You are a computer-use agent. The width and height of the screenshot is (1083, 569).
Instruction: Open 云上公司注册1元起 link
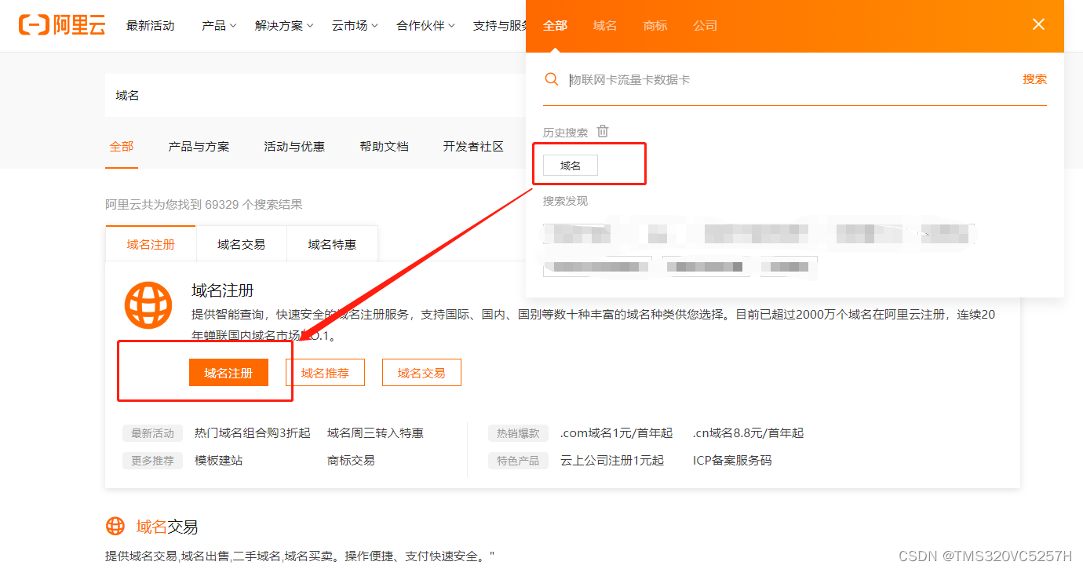click(612, 461)
